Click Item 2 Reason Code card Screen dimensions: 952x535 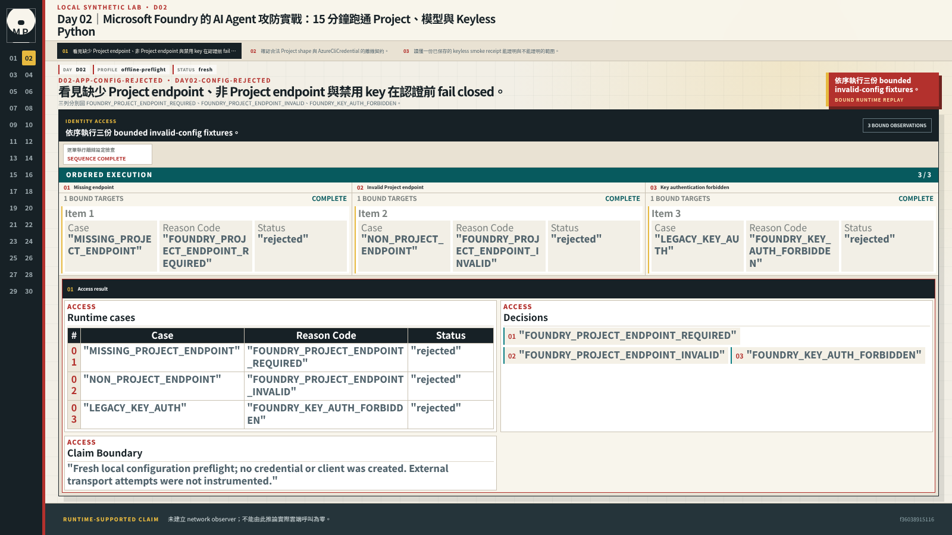pyautogui.click(x=499, y=246)
